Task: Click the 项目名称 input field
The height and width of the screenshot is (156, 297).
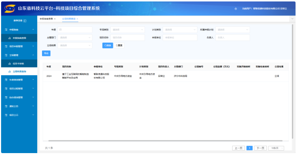Action: (127, 37)
